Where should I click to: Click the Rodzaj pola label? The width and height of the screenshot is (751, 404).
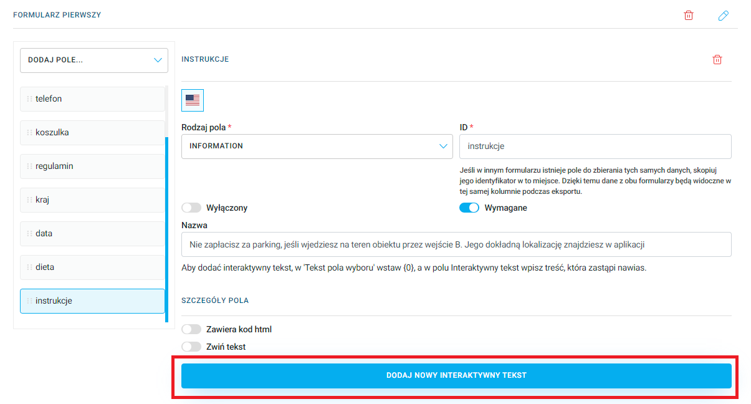(x=204, y=127)
